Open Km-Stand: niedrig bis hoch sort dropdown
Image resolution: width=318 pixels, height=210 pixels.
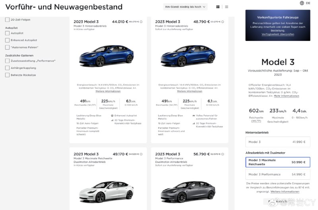tap(185, 7)
